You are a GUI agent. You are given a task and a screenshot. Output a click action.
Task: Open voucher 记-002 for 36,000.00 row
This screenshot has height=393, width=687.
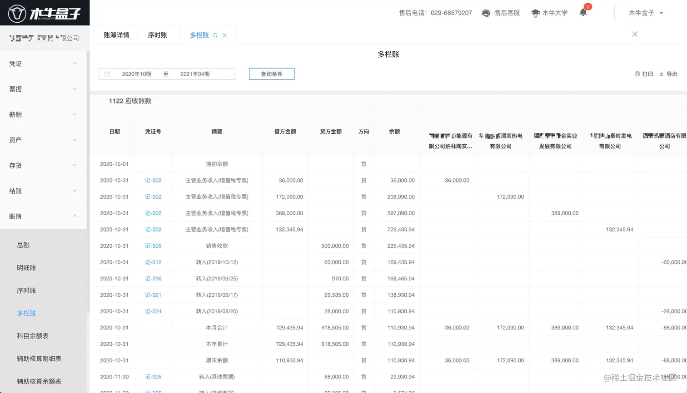click(153, 181)
